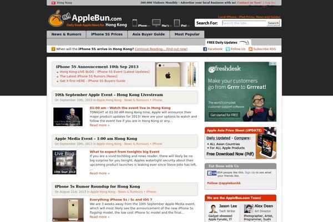This screenshot has height=222, width=333.
Task: Click Alex Deen's avatar picture
Action: coord(248,209)
